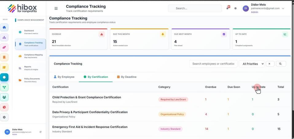Image resolution: width=294 pixels, height=139 pixels.
Task: Open Reports analytics menu item
Action: (30, 68)
